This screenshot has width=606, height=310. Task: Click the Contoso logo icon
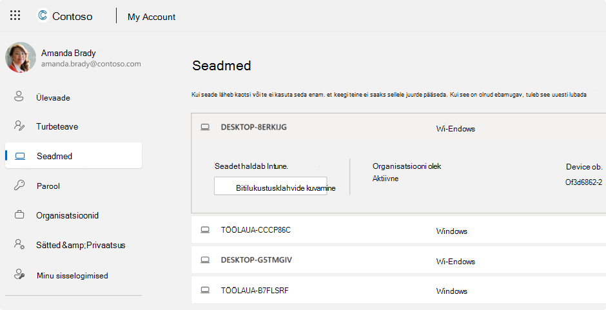[43, 15]
